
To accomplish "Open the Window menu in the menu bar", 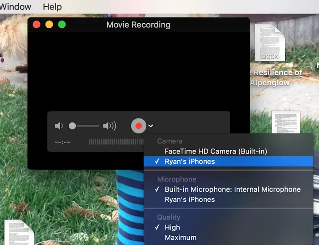I will [x=15, y=7].
